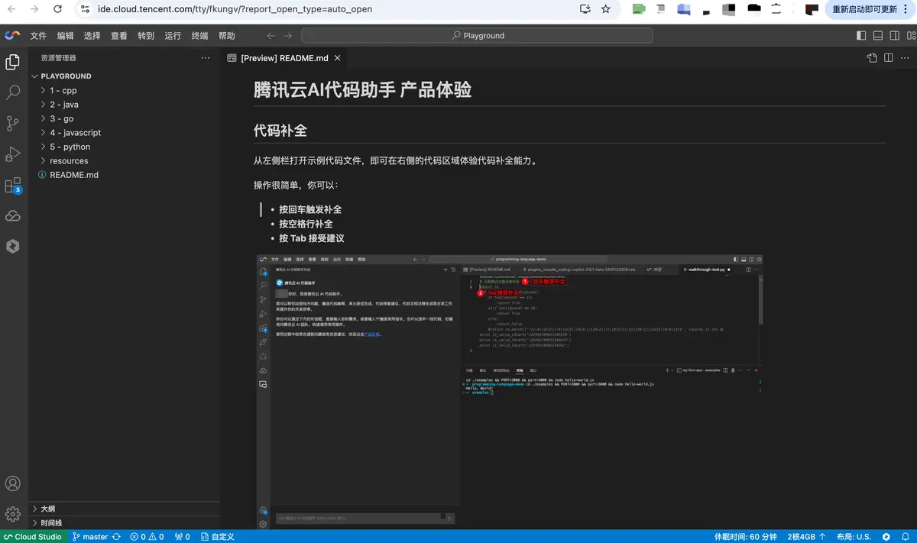Open the Source Control view
This screenshot has height=543, width=917.
pyautogui.click(x=13, y=123)
